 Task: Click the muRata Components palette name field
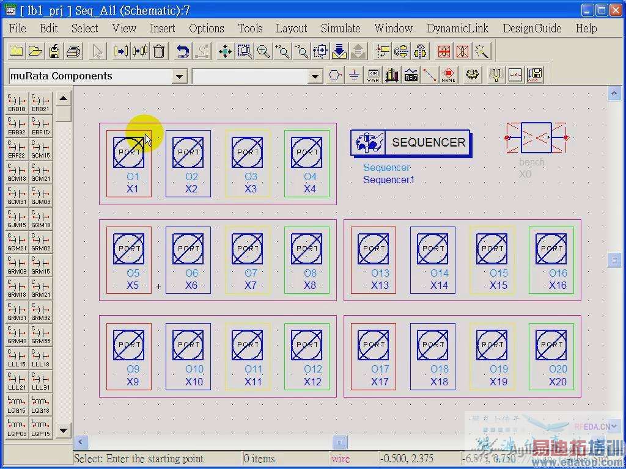pos(91,76)
